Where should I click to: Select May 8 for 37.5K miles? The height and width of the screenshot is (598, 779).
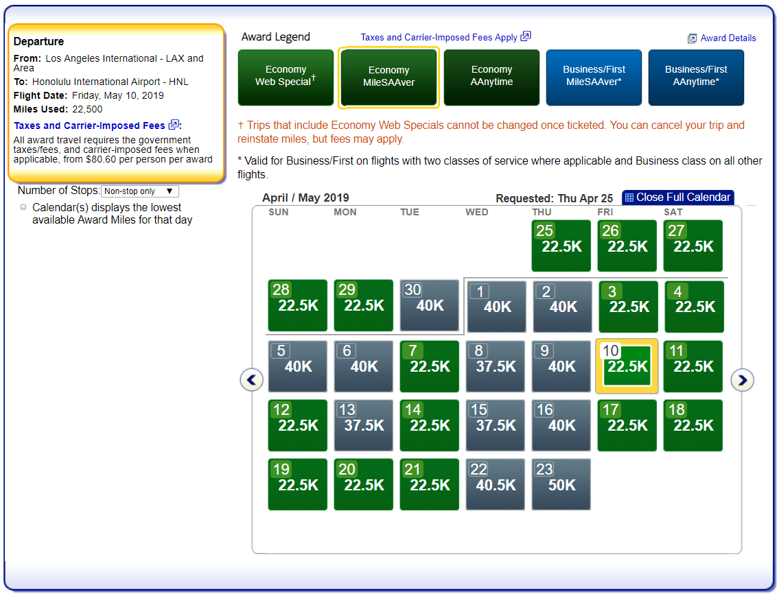click(495, 366)
